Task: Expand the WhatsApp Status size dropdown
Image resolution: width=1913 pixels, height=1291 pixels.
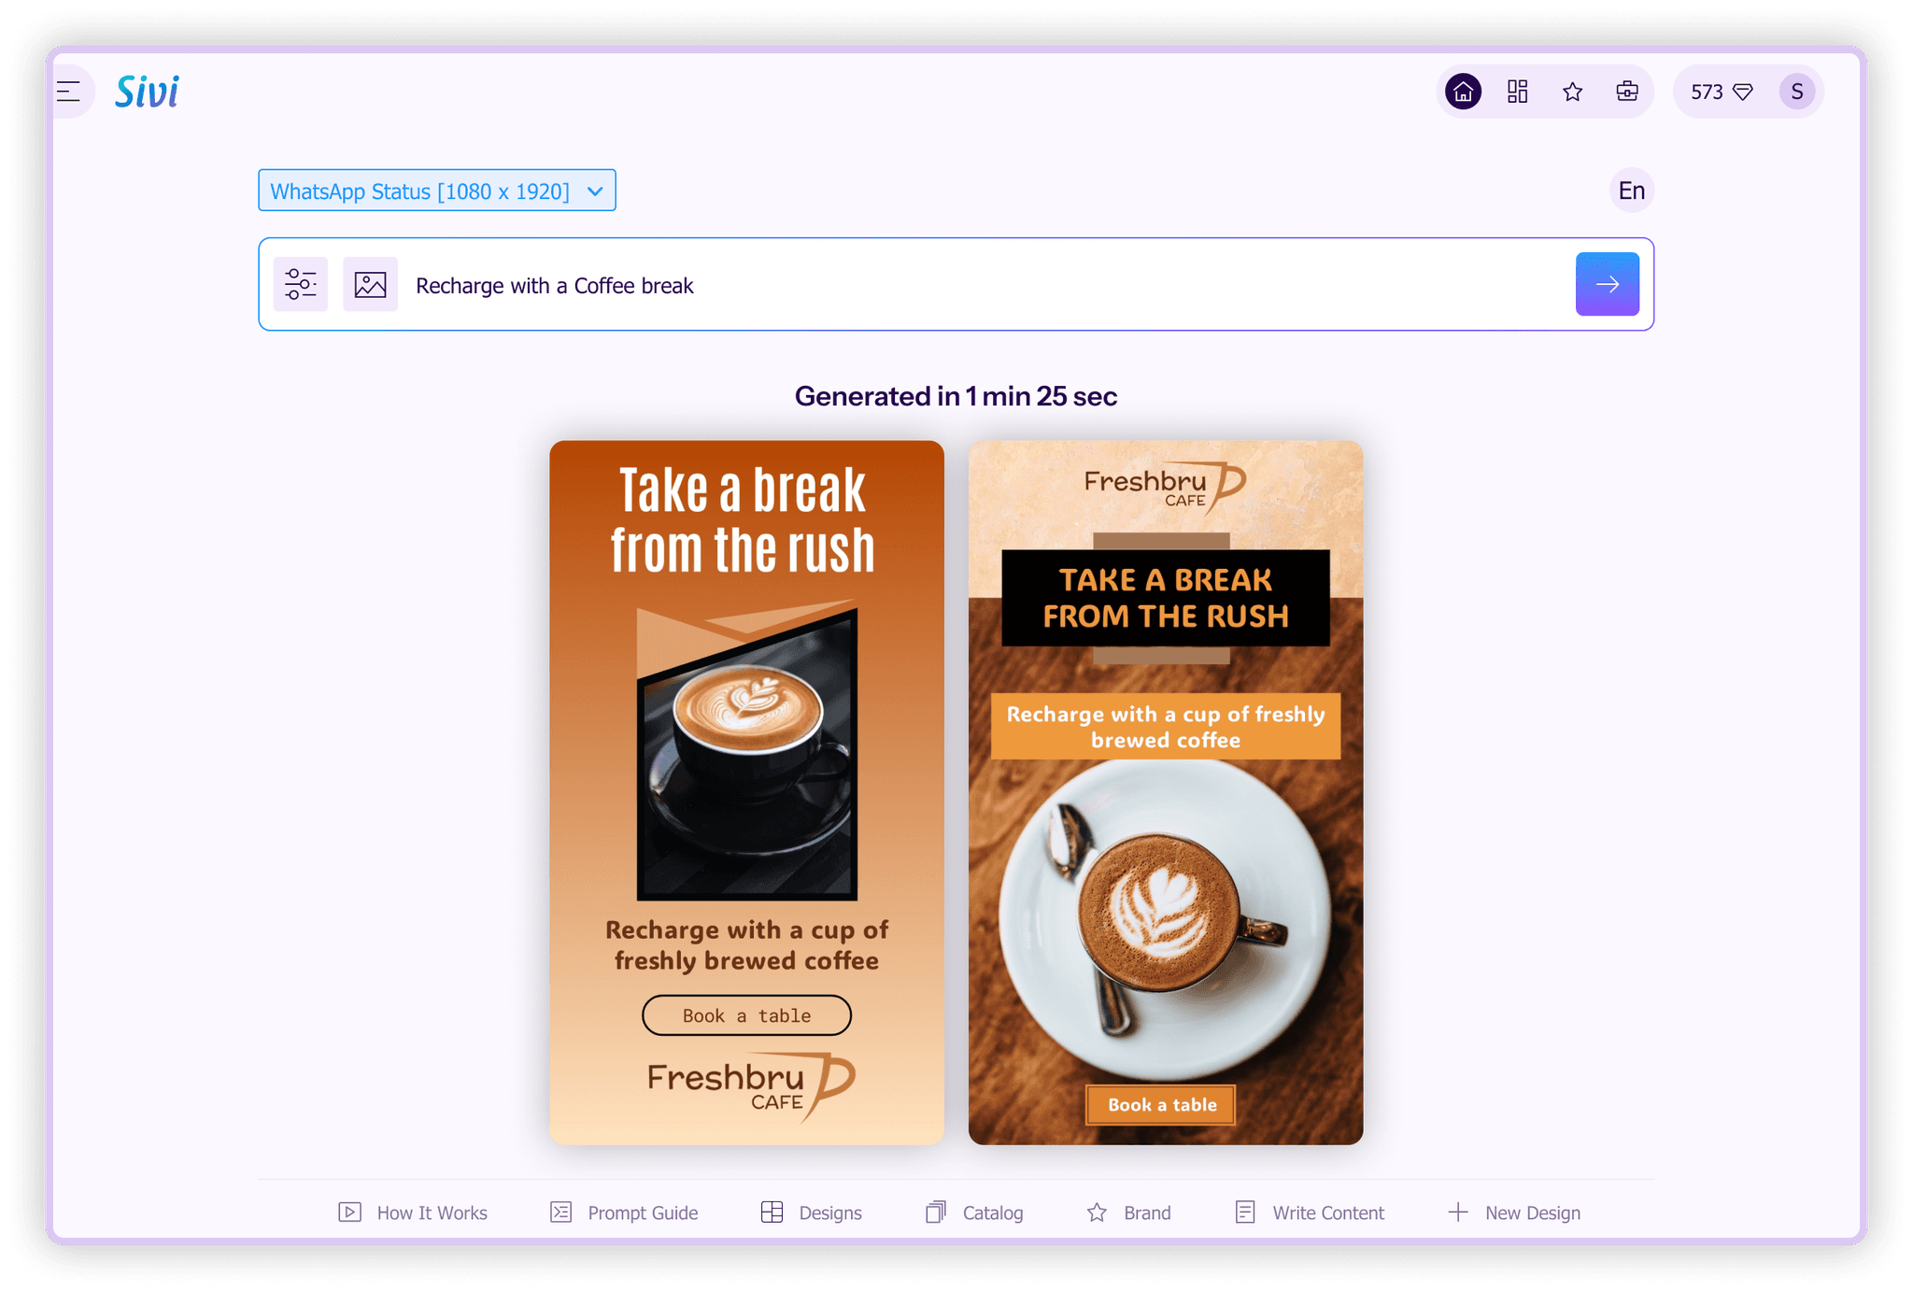Action: [x=435, y=190]
